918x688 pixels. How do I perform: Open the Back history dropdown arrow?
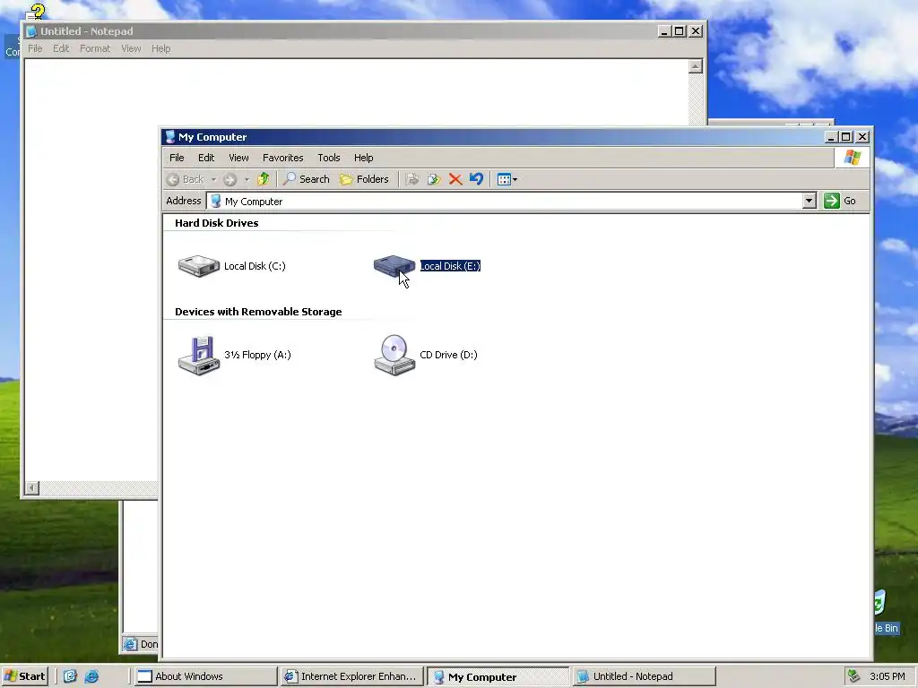[213, 179]
